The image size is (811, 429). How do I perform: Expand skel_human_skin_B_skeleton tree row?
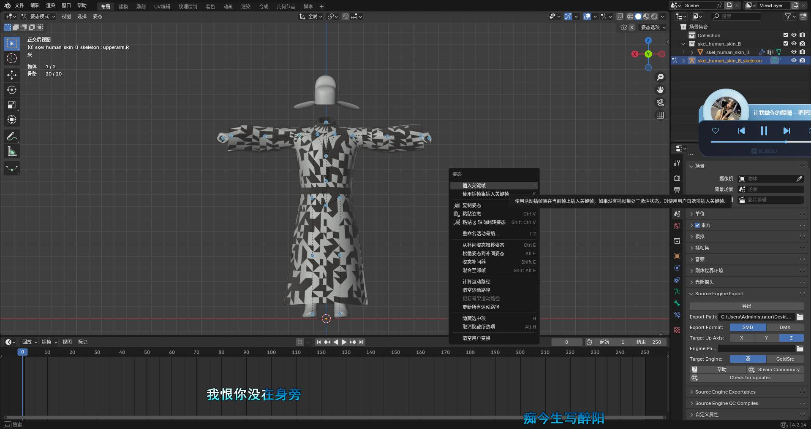tap(683, 61)
